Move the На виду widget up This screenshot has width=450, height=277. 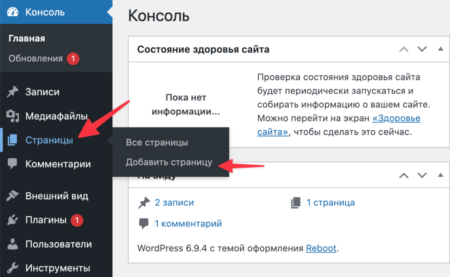pyautogui.click(x=404, y=175)
